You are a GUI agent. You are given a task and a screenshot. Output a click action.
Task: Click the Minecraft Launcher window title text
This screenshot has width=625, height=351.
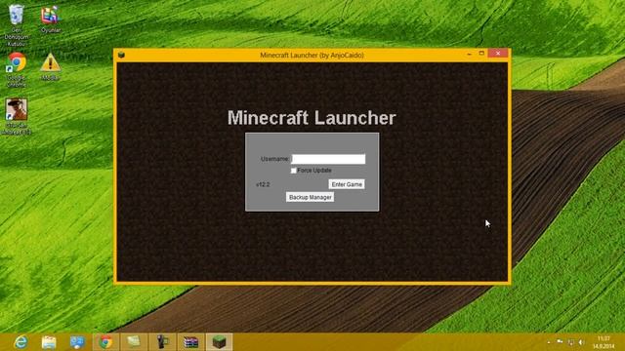tap(312, 55)
